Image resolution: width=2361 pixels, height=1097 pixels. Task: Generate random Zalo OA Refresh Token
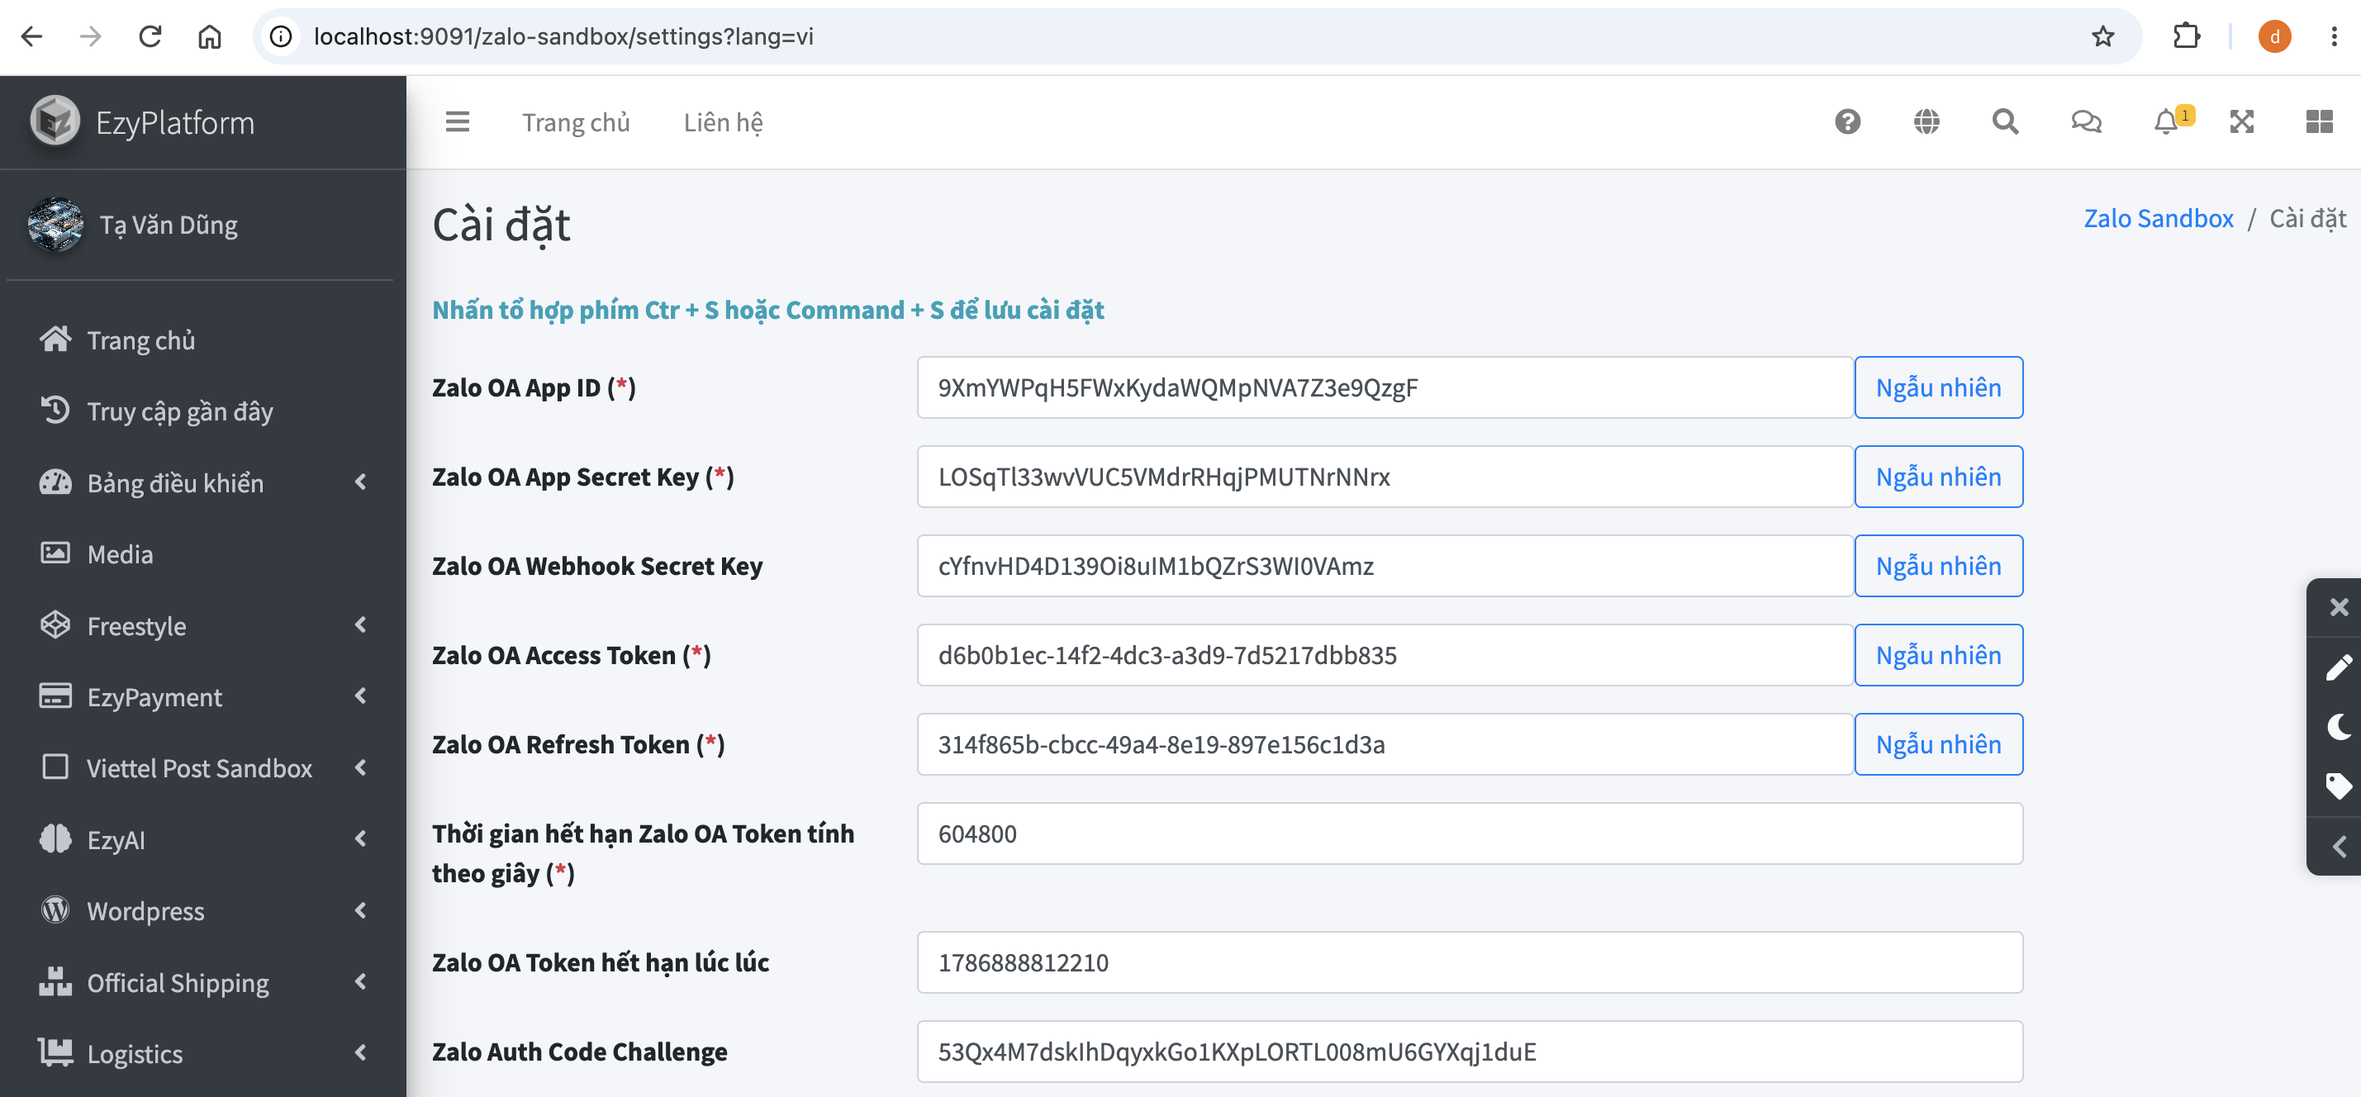(x=1939, y=744)
